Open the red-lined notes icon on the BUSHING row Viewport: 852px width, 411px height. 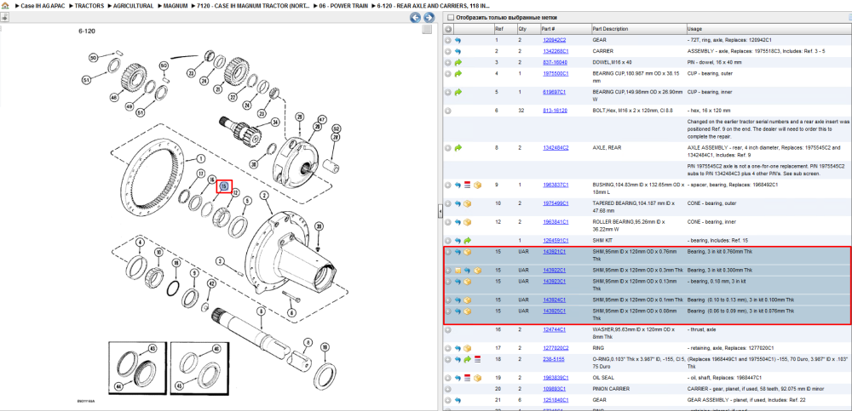pos(467,185)
